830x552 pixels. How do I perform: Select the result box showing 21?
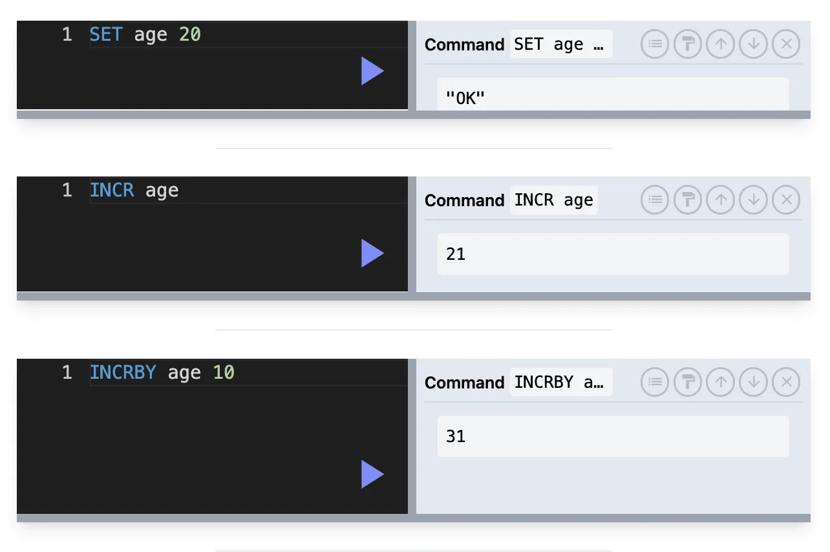[613, 254]
